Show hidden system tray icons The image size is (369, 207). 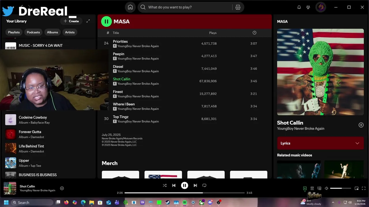click(333, 202)
